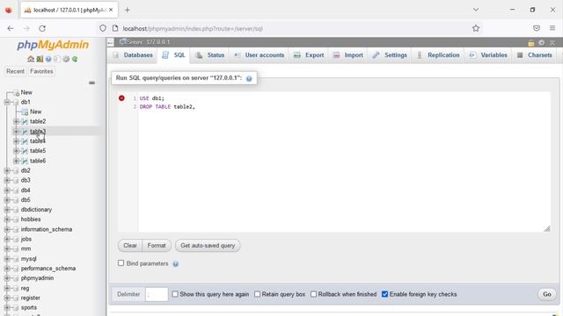Screen dimensions: 563x316
Task: Enable Rollback when finished checkbox
Action: click(x=313, y=294)
